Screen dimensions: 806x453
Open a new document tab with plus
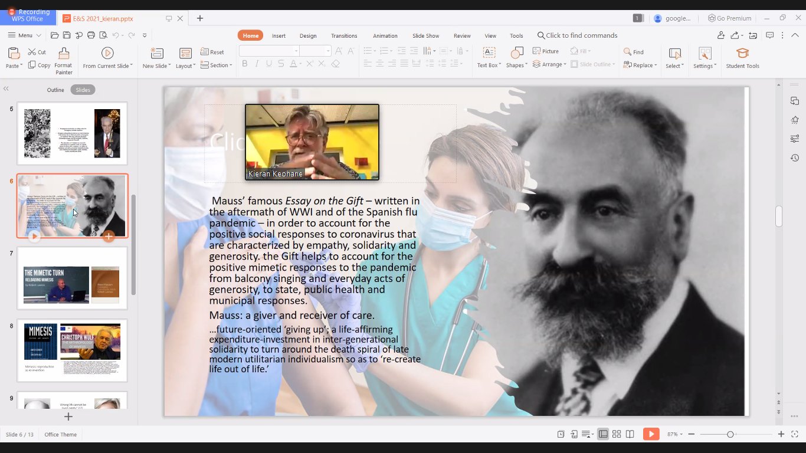click(200, 18)
